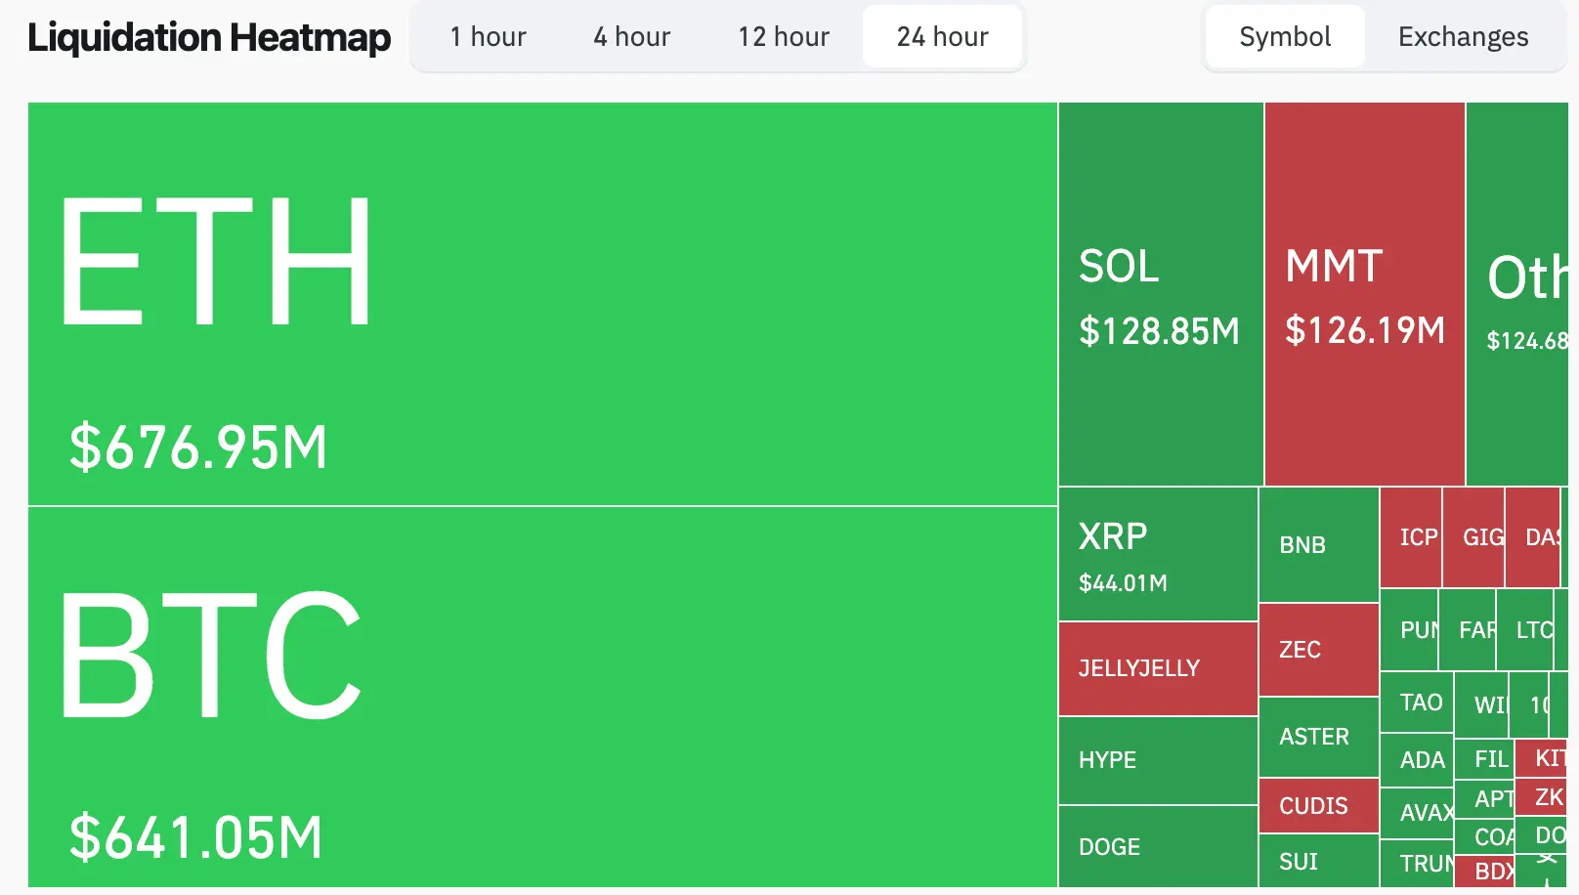Screen dimensions: 1579x895
Task: Switch to the 1 hour timeframe
Action: click(487, 36)
